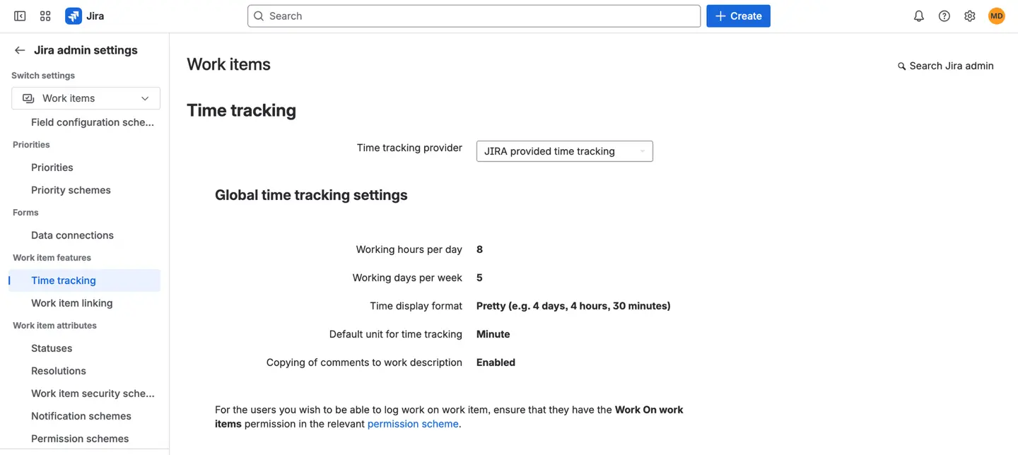Open the Time tracking provider dropdown
The image size is (1018, 455).
tap(564, 151)
